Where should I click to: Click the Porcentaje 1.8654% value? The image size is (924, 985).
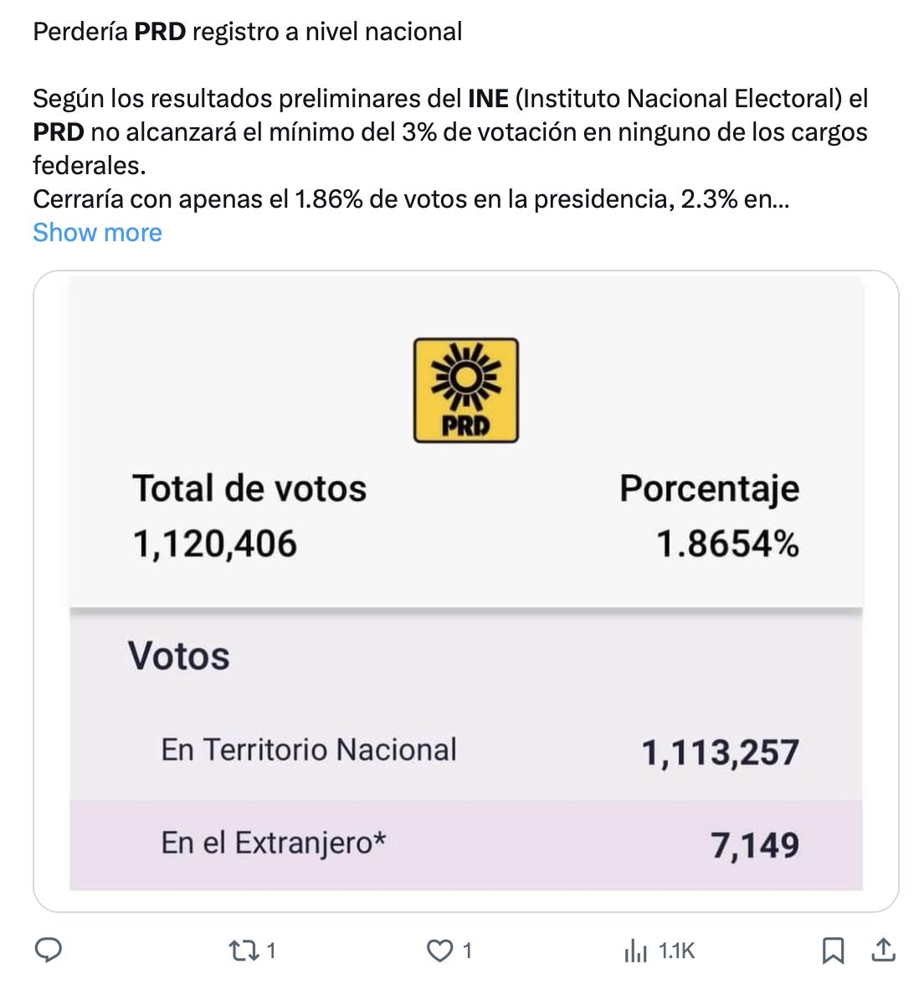click(x=726, y=544)
